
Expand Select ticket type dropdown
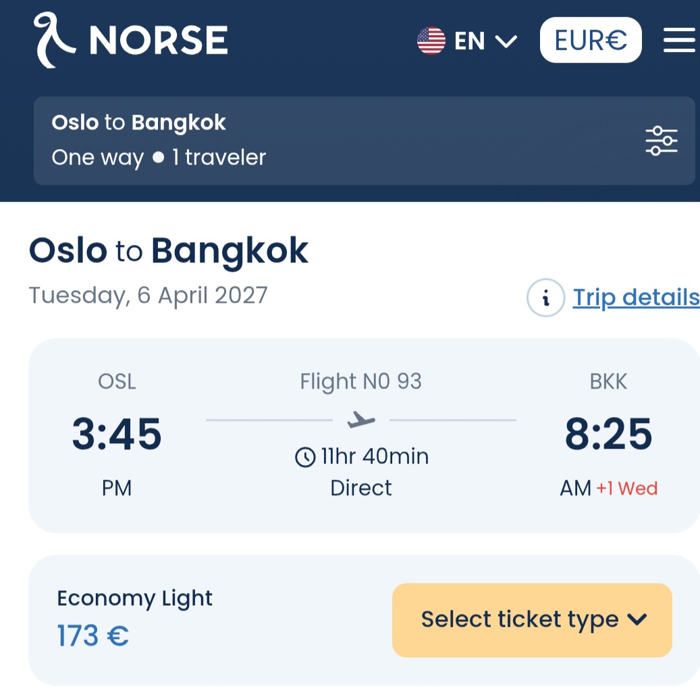coord(532,620)
